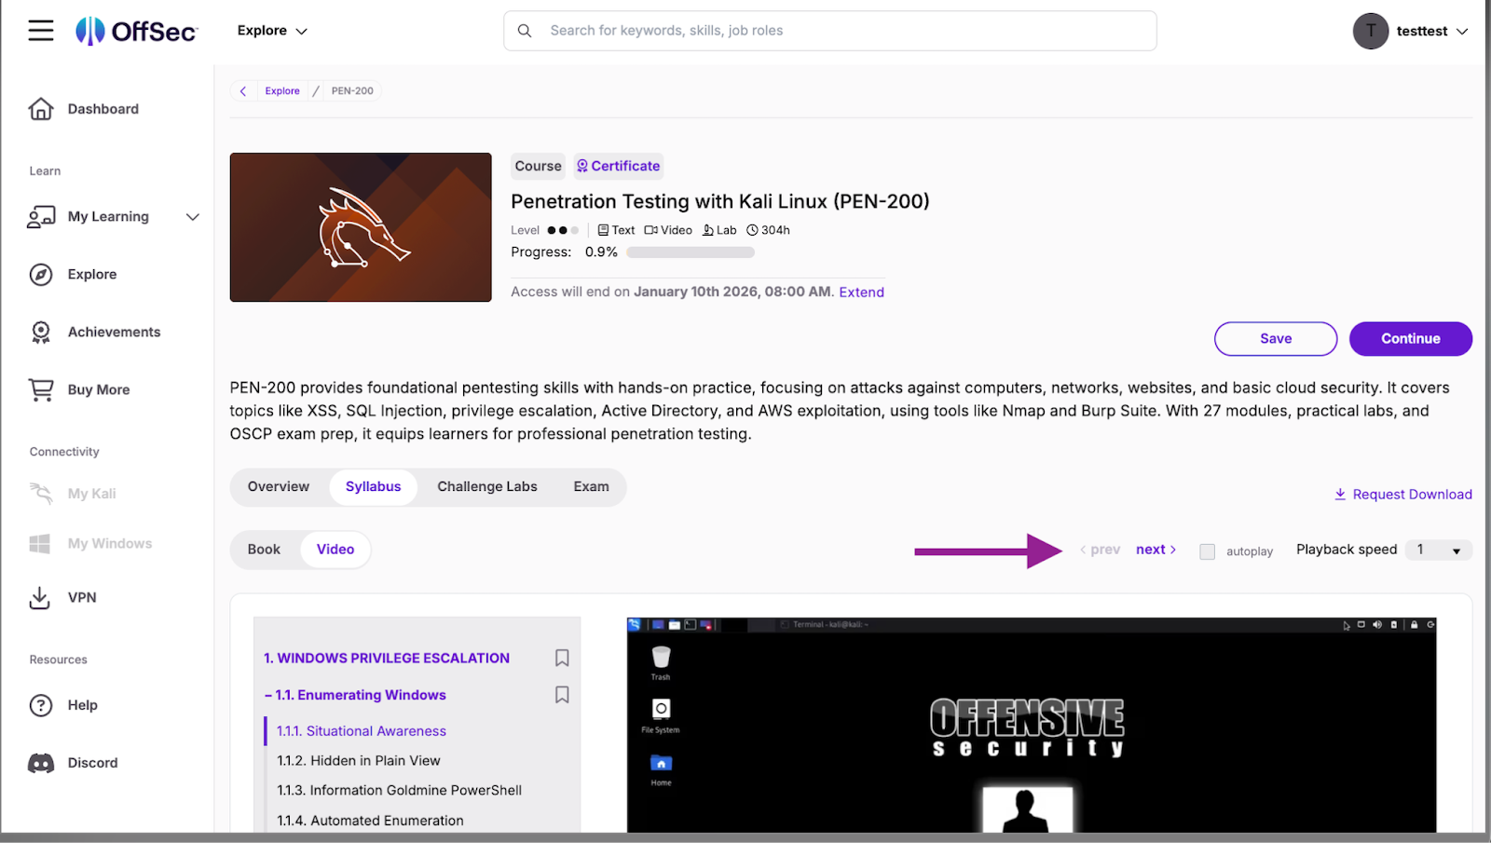Viewport: 1491px width, 843px height.
Task: Click PEN-200 in the breadcrumb
Action: pyautogui.click(x=352, y=91)
